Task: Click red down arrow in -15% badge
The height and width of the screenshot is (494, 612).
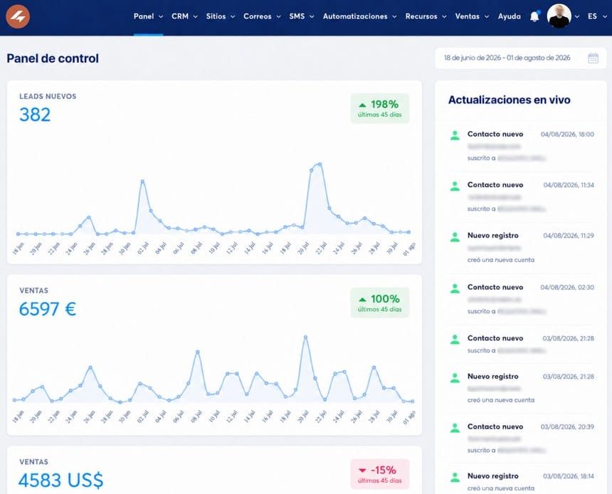Action: click(362, 471)
